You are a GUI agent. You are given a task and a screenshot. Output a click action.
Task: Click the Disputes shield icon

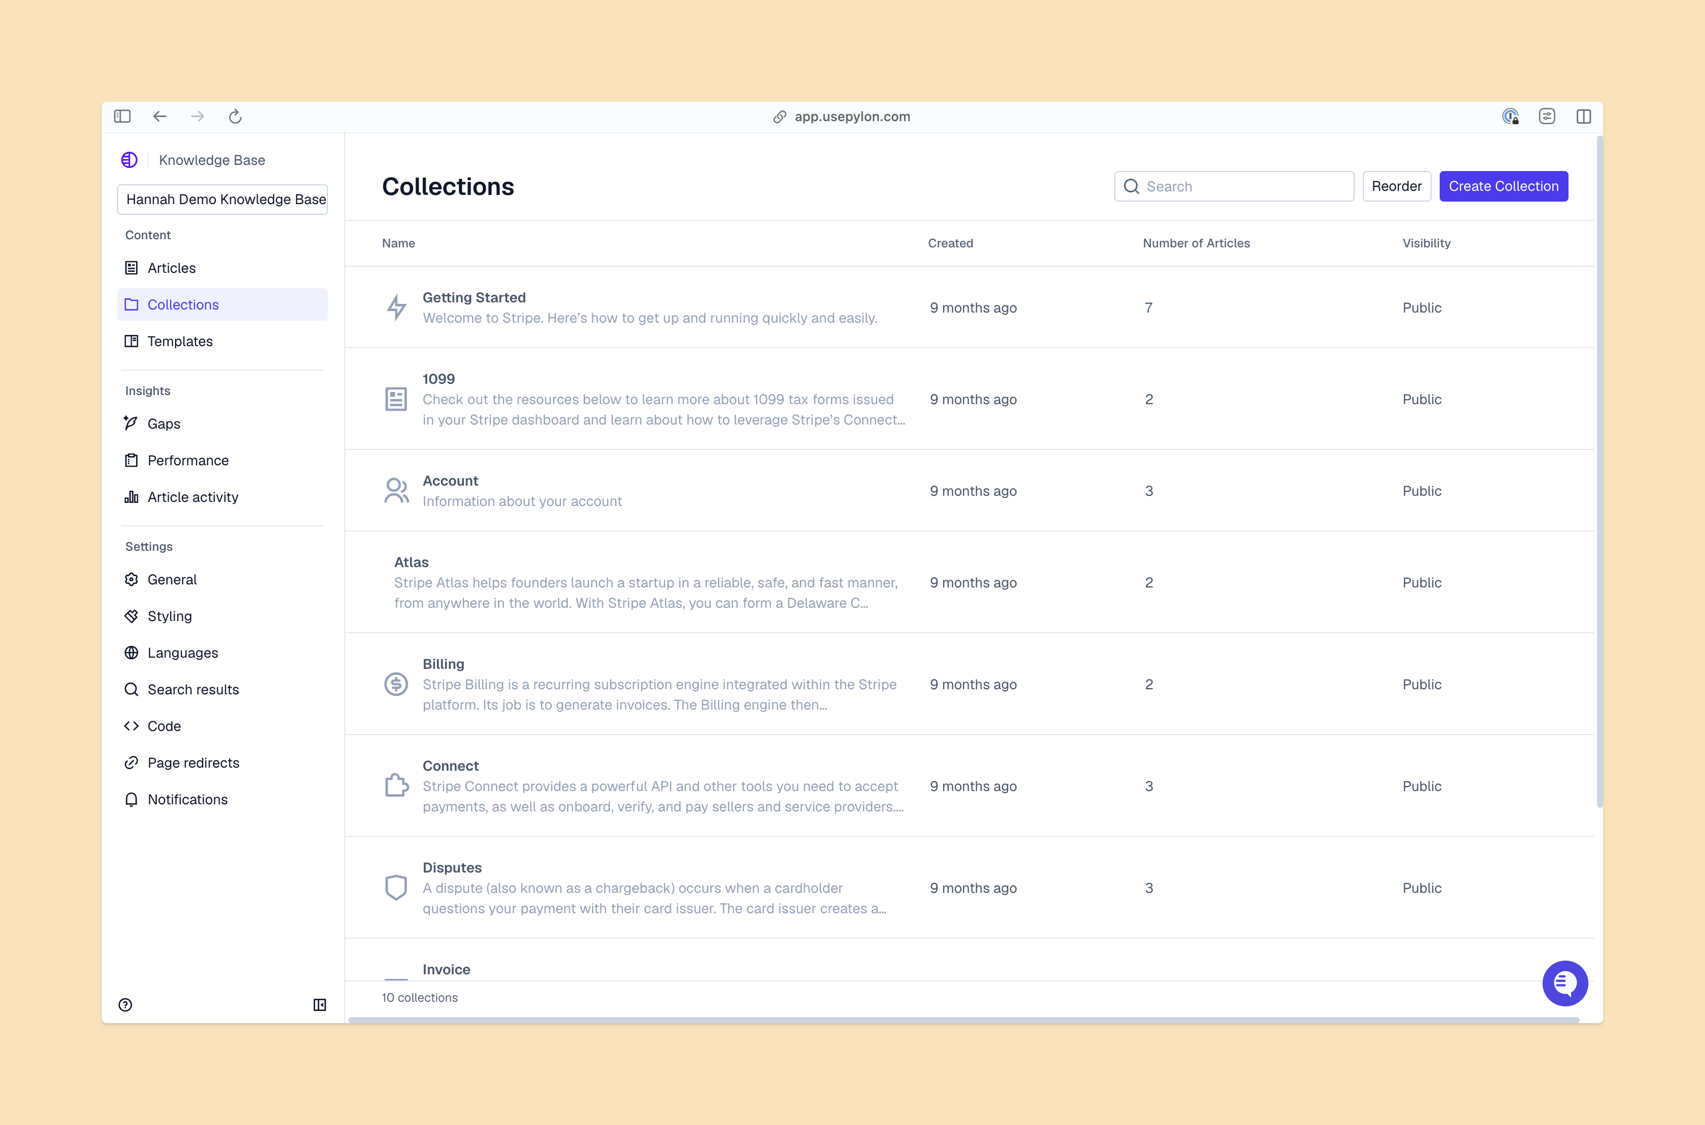pyautogui.click(x=396, y=887)
